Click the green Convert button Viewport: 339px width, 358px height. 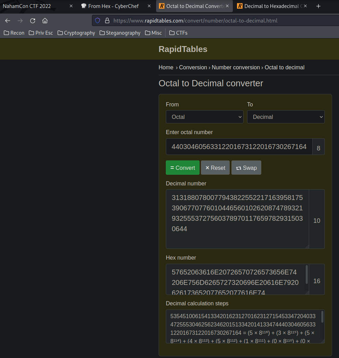click(183, 168)
